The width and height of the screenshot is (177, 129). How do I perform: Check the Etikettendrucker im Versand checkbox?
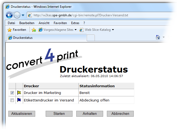pos(12,100)
